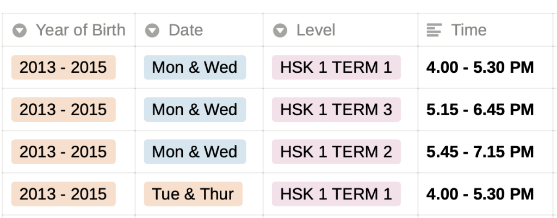Screen dimensions: 557x218
Task: Click the Date column dropdown icon
Action: pos(152,30)
